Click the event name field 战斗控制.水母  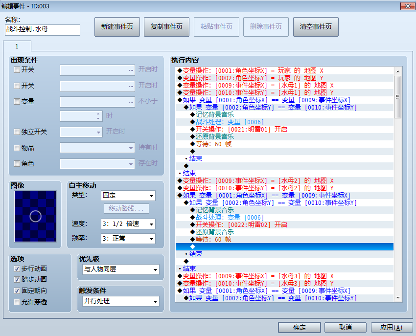43,30
